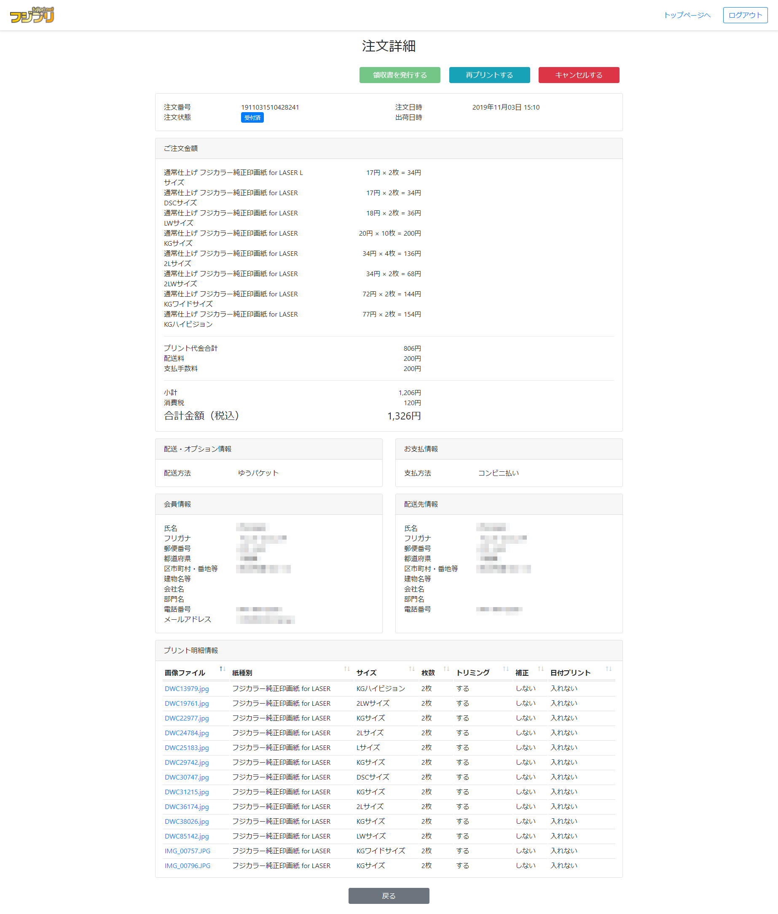
Task: Sort table by サイズ column arrows
Action: coord(411,669)
